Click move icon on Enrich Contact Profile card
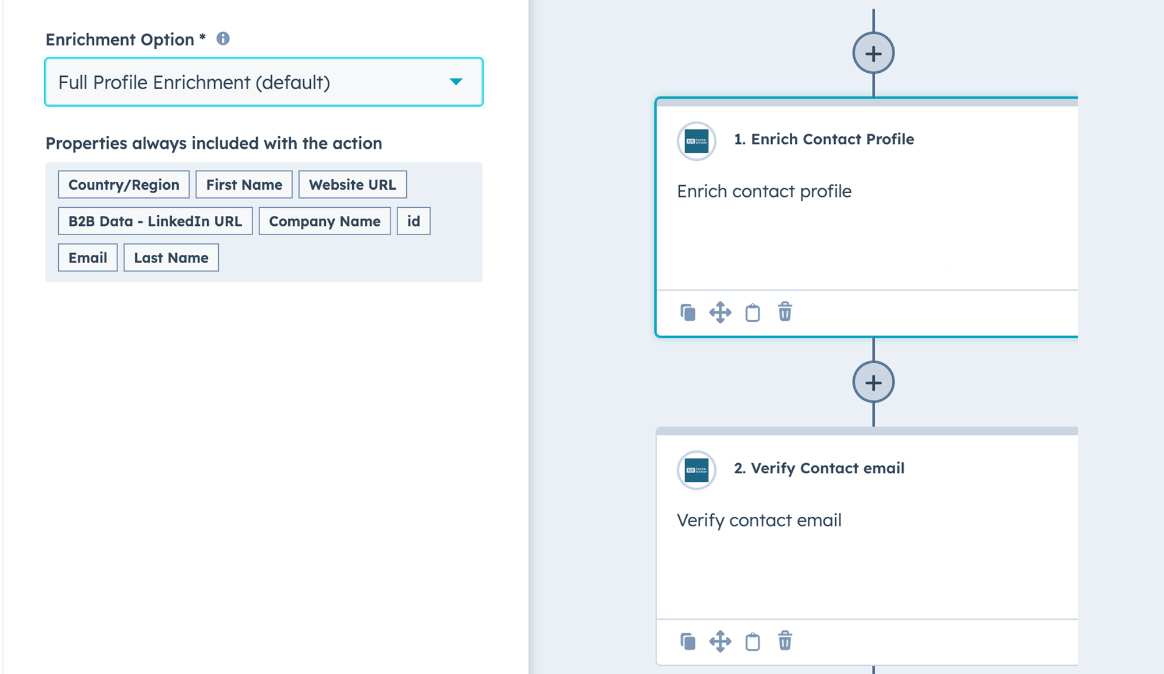The width and height of the screenshot is (1164, 674). coord(720,313)
